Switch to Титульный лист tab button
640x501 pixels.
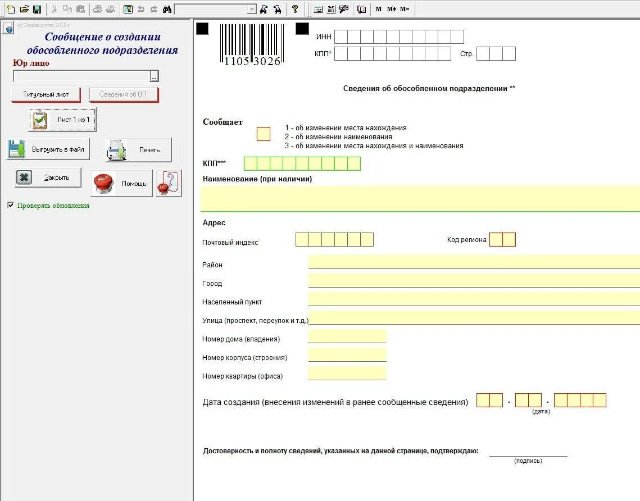point(46,95)
